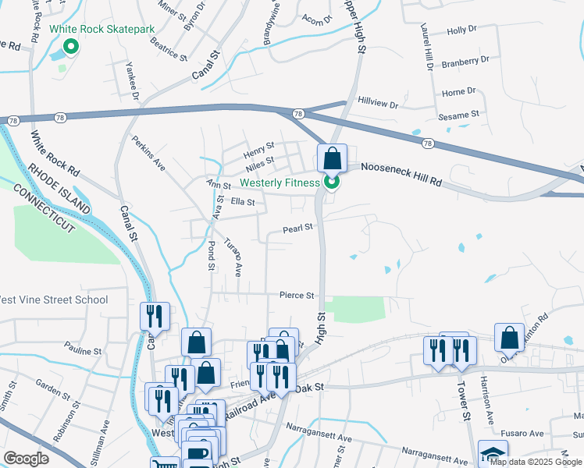Click shopping bag marker near Pond St
Viewport: 584px width, 468px height.
tap(197, 344)
